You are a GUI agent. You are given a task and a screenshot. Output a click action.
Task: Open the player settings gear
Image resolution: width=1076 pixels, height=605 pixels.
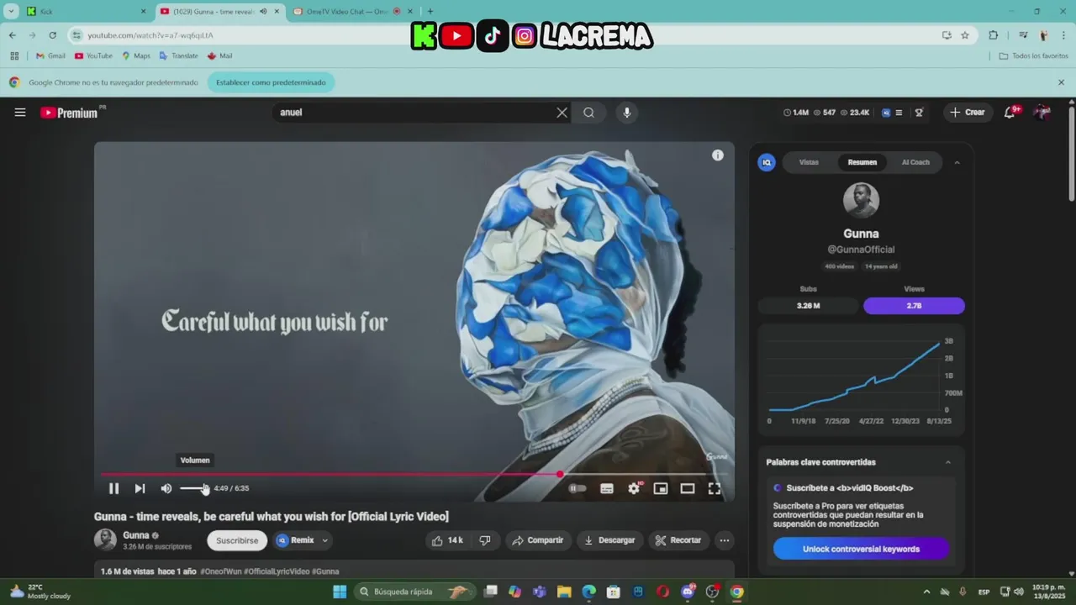(x=634, y=488)
